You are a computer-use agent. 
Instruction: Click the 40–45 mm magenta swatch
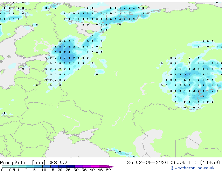tap(95, 166)
